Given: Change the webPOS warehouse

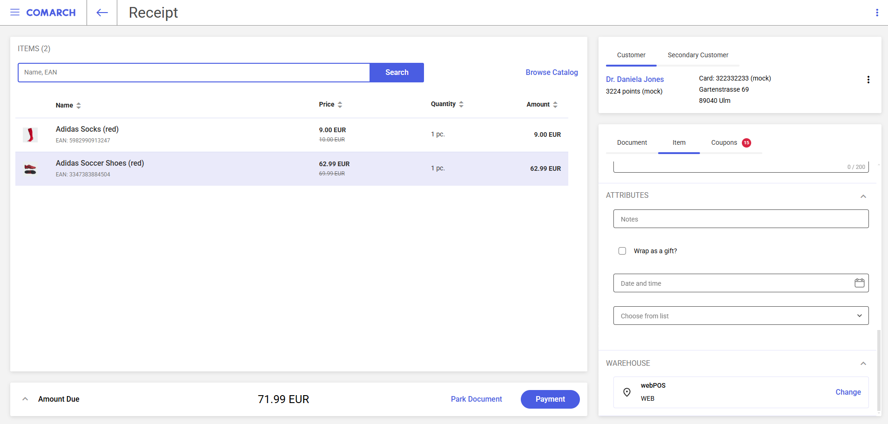Looking at the screenshot, I should [x=848, y=392].
